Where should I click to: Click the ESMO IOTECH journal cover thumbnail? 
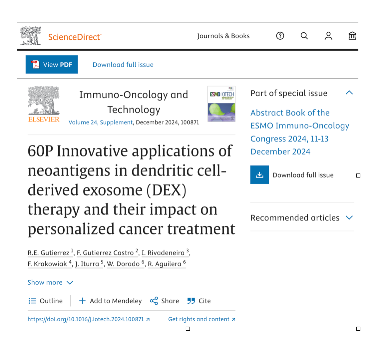click(x=221, y=103)
